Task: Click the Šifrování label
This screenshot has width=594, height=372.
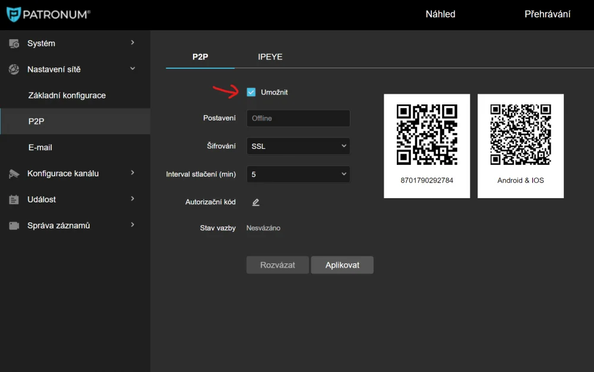Action: pyautogui.click(x=221, y=146)
